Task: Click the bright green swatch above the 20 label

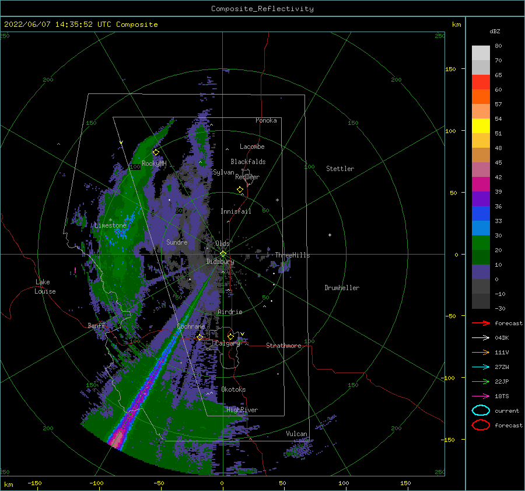Action: pos(481,243)
